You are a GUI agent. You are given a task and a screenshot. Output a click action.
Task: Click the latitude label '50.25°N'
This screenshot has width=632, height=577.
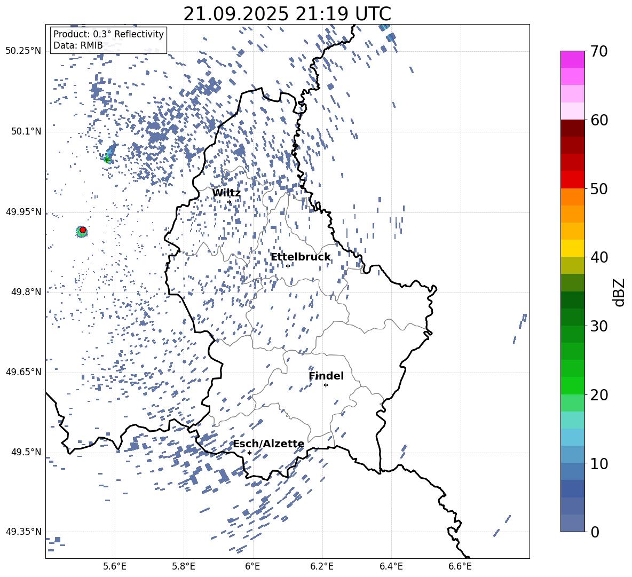(x=23, y=51)
